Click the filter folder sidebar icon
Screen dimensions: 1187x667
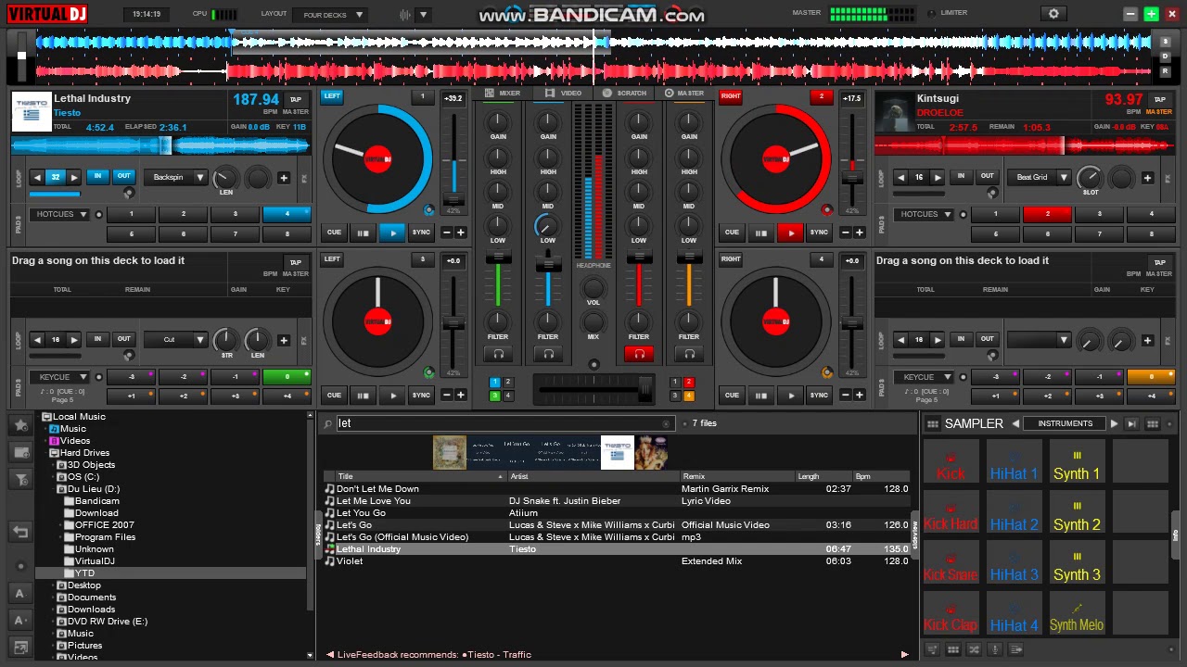[x=20, y=479]
